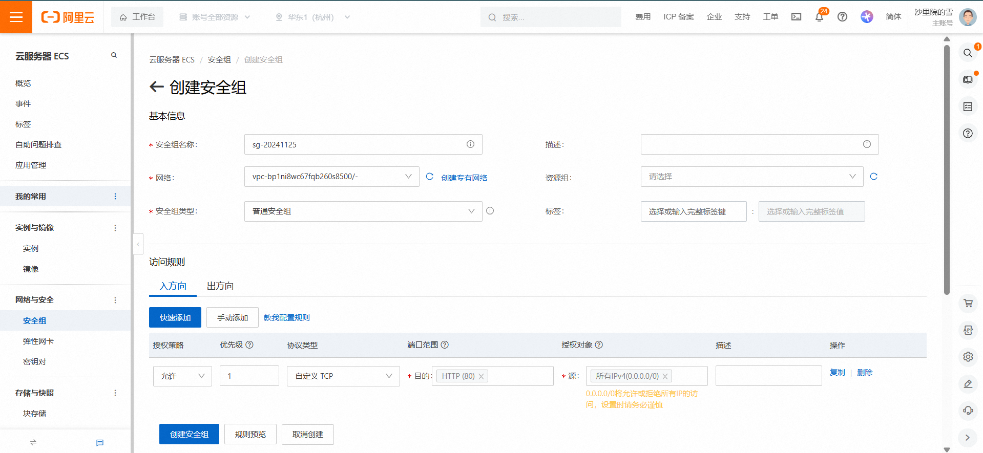983x453 pixels.
Task: Show authorization object help tooltip icon
Action: pos(599,345)
